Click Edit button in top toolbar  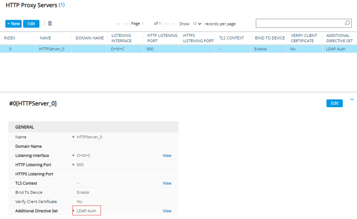[32, 24]
